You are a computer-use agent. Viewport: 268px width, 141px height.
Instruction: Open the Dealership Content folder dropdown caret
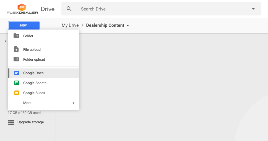[128, 26]
